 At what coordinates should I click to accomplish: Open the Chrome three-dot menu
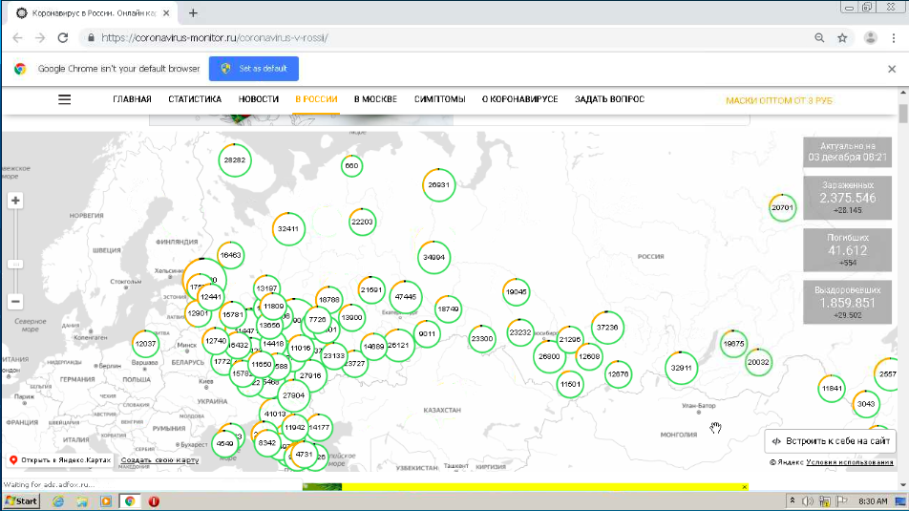click(x=894, y=38)
